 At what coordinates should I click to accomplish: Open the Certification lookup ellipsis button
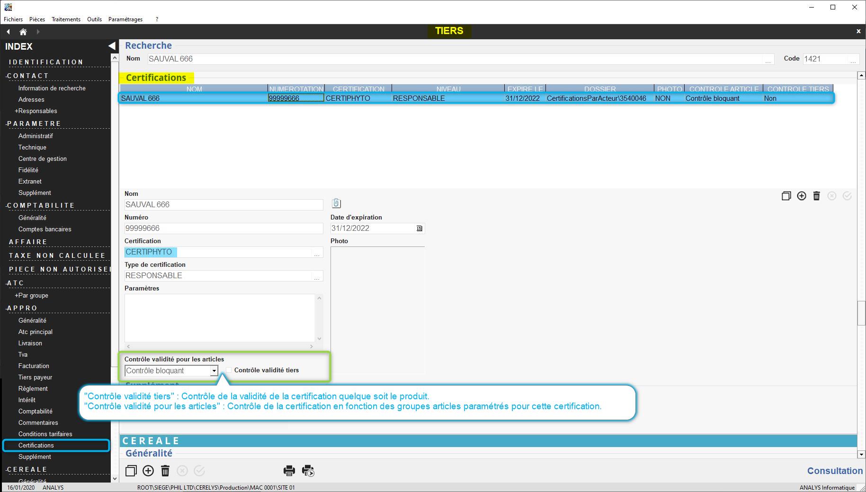coord(317,253)
